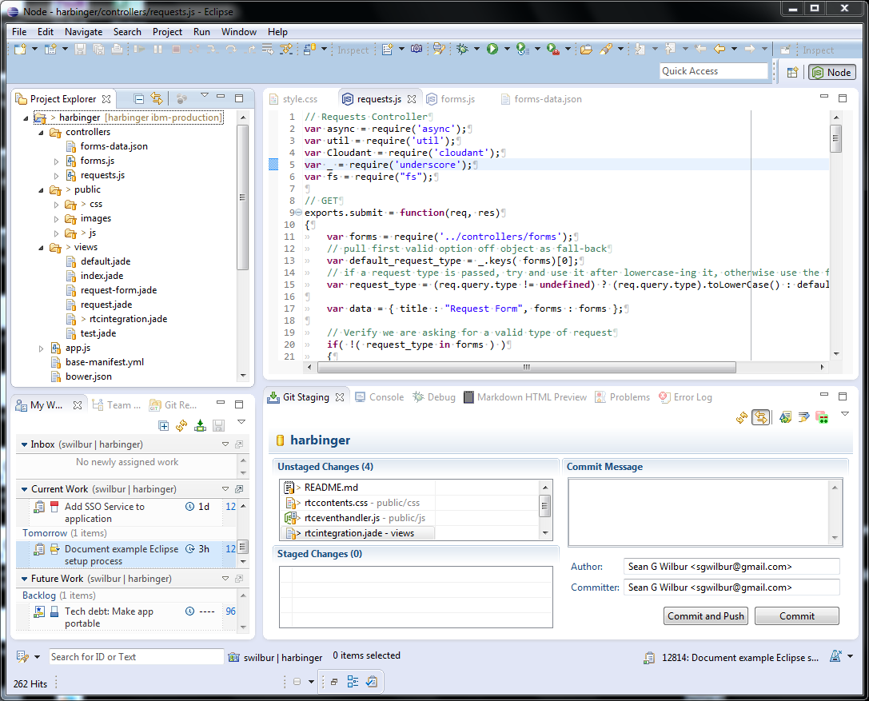Screen dimensions: 869x701
Task: Collapse the Inbox section in My Work
Action: (x=25, y=444)
